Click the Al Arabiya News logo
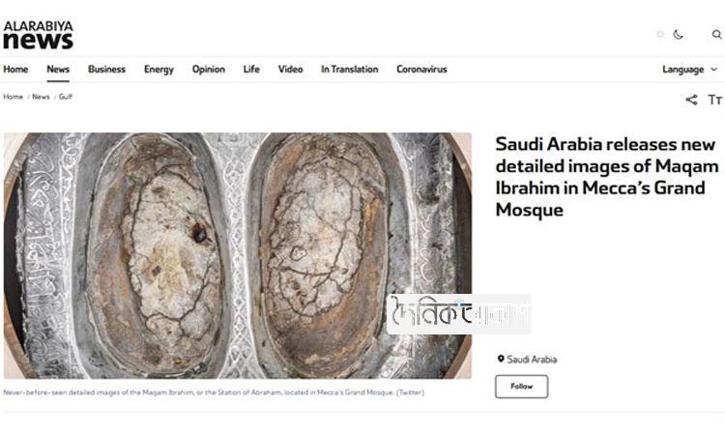This screenshot has width=725, height=435. pos(38,35)
